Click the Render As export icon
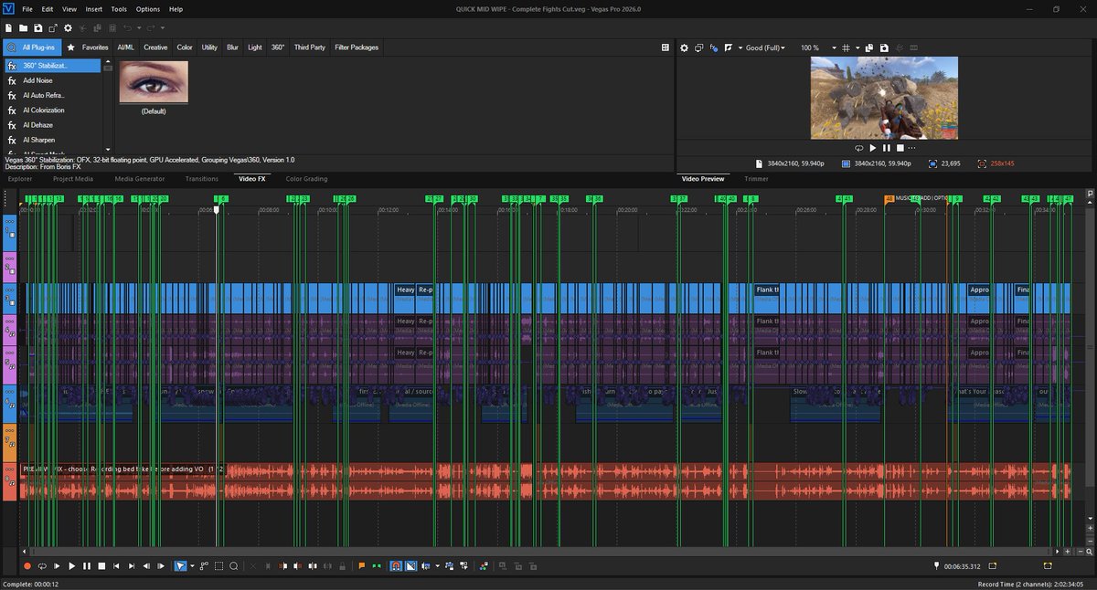The image size is (1097, 590). point(52,28)
